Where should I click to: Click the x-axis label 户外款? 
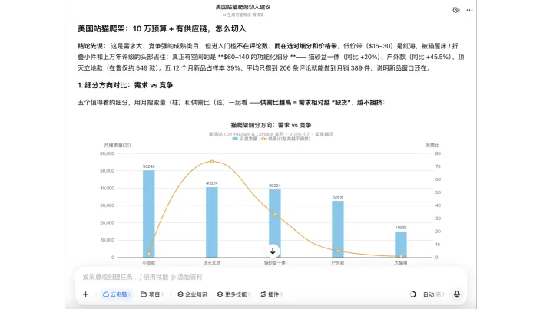pos(338,262)
